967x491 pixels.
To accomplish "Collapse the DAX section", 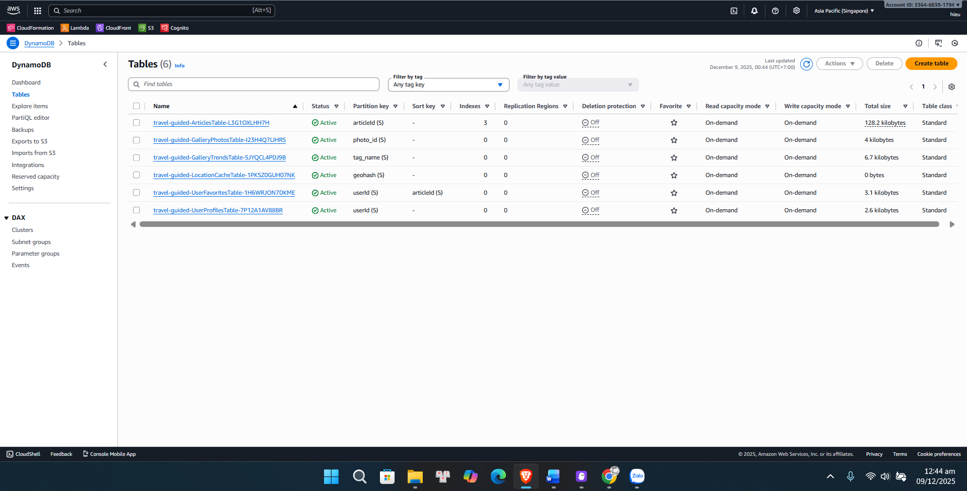I will (x=7, y=217).
